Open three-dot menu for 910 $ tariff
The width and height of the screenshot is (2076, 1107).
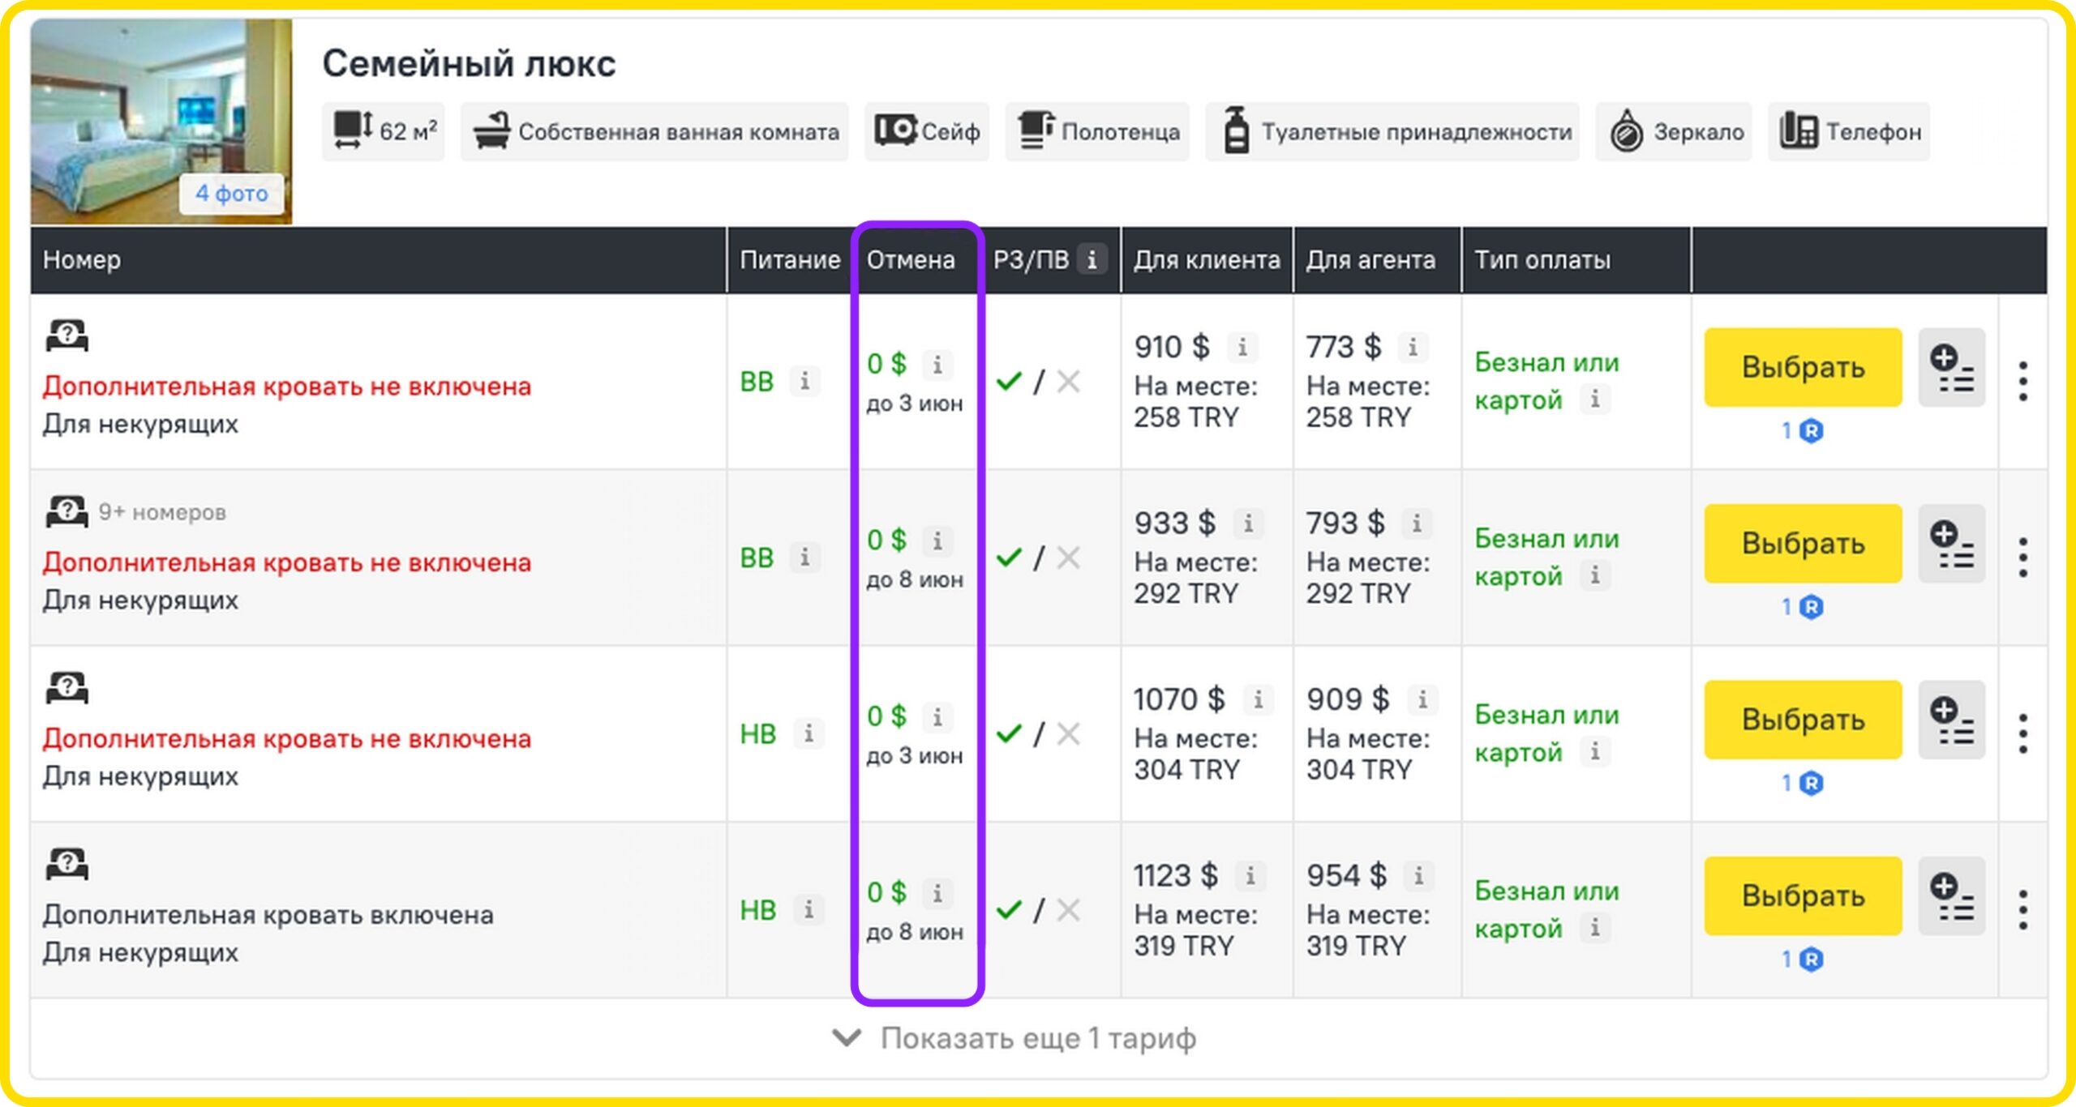(x=2023, y=381)
